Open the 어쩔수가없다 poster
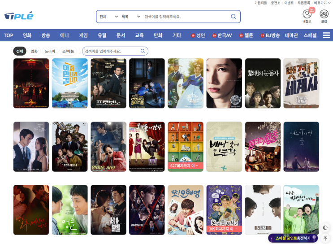The height and width of the screenshot is (244, 333). 69,147
